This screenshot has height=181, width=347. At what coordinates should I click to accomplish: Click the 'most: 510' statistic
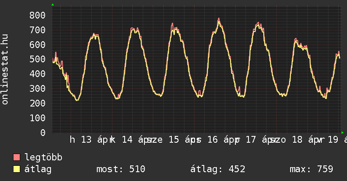coord(121,169)
